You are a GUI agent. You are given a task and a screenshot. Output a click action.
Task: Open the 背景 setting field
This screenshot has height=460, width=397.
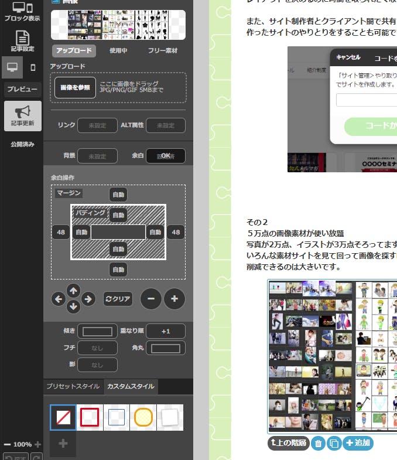[x=97, y=156]
